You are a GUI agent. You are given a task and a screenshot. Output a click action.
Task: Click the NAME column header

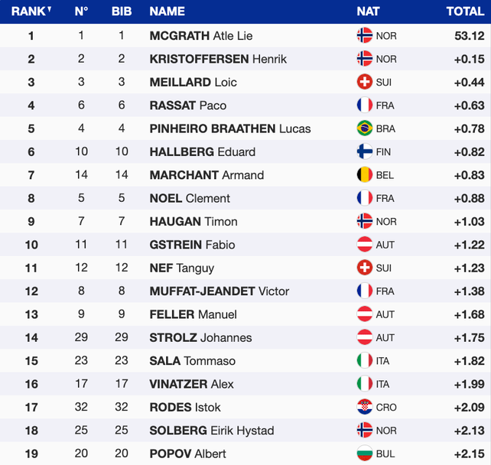point(167,11)
